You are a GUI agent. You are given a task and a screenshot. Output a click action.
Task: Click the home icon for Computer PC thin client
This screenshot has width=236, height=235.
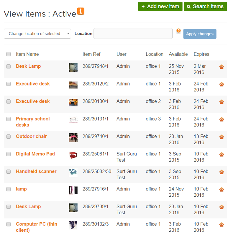coord(222,225)
